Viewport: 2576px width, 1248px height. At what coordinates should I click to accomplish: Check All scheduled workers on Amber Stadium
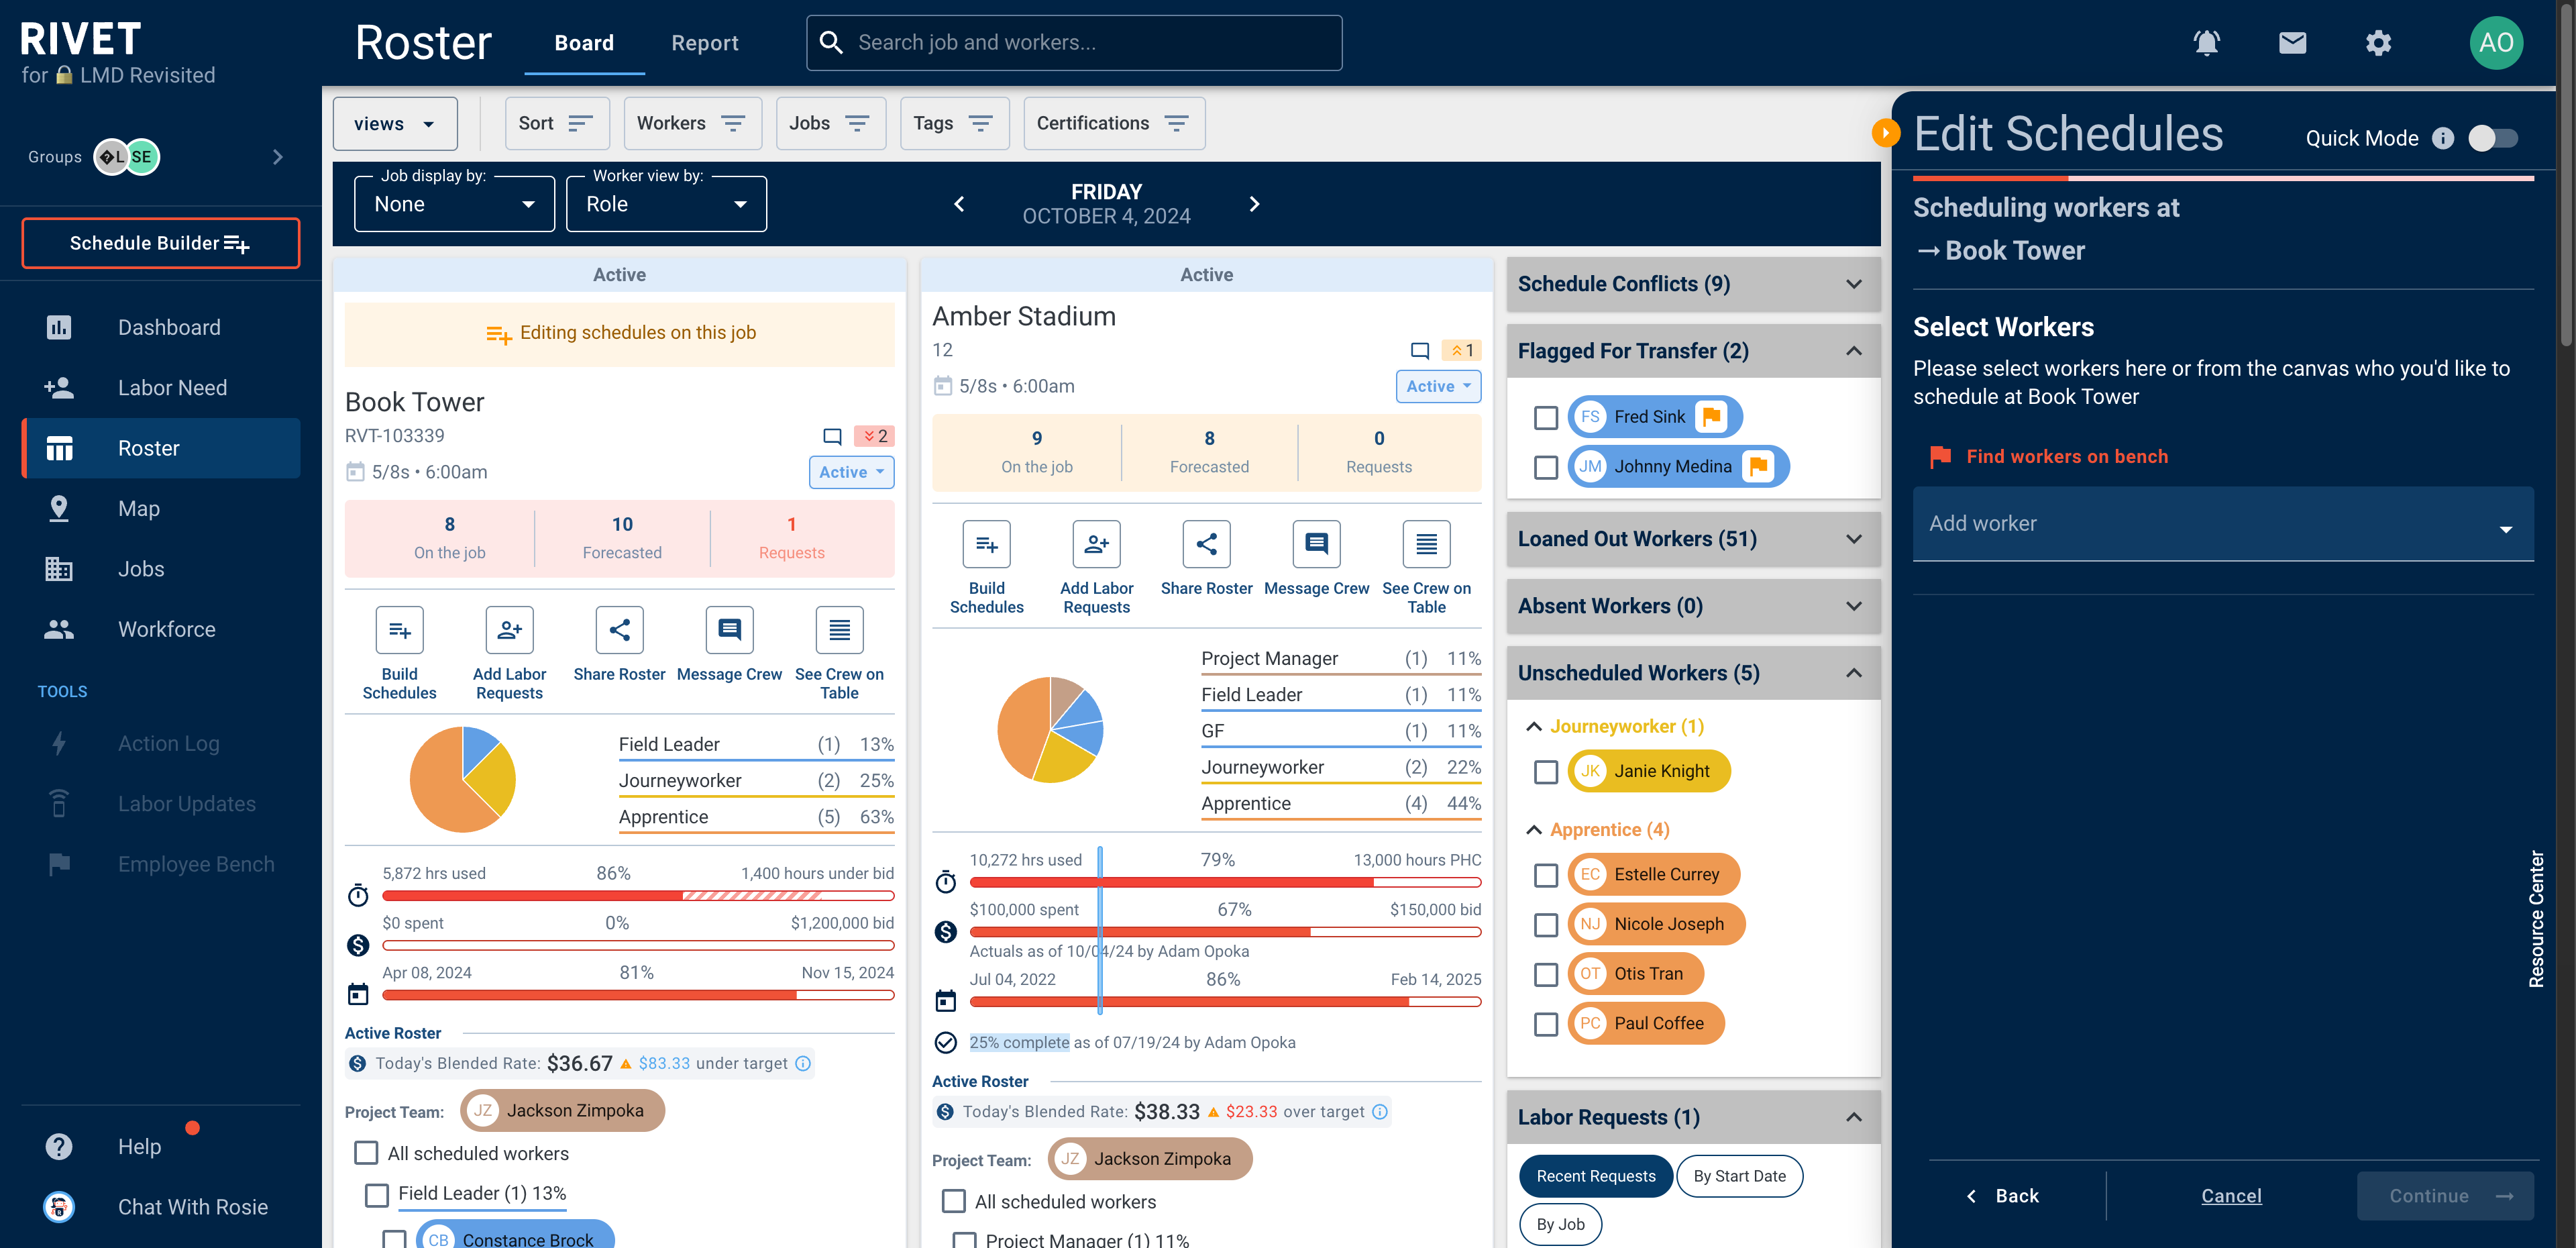coord(953,1201)
